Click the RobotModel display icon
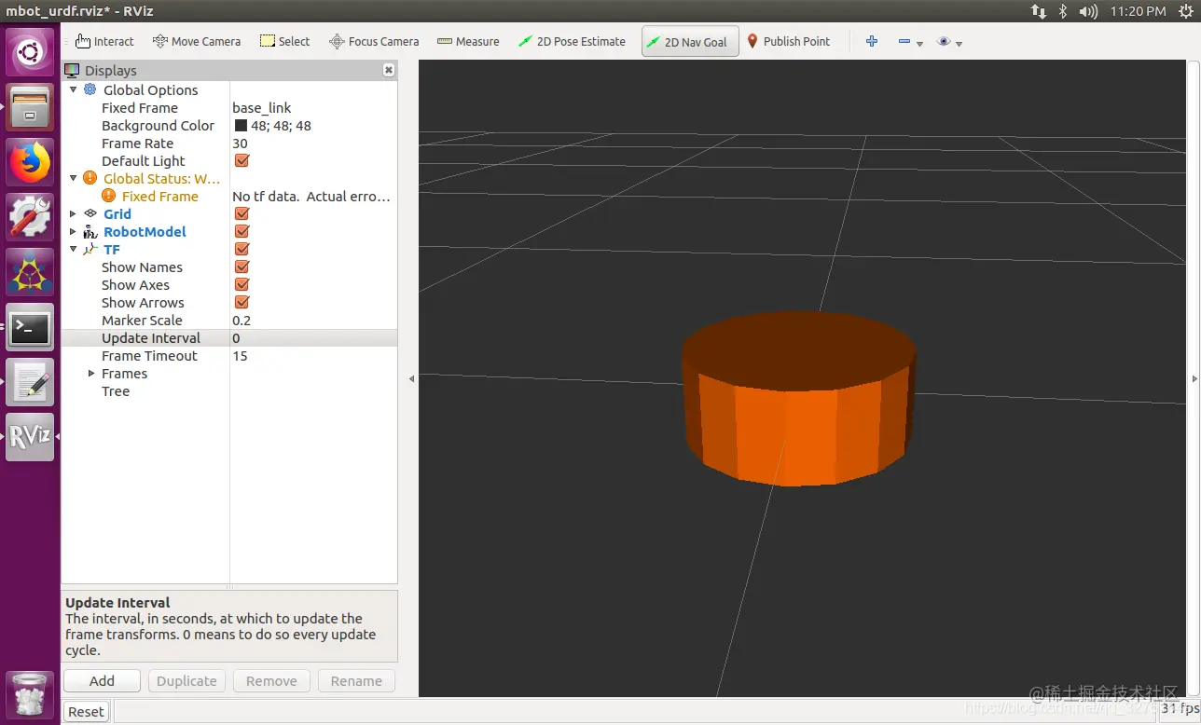This screenshot has width=1201, height=725. click(90, 231)
